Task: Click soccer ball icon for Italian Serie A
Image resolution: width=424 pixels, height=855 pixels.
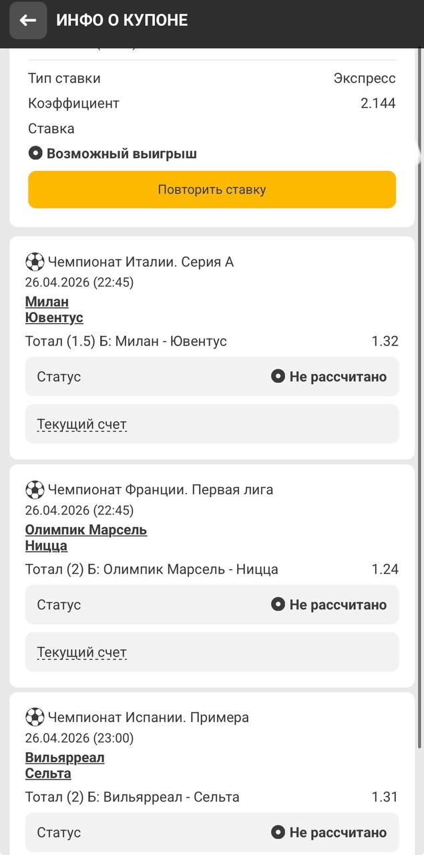Action: (35, 262)
